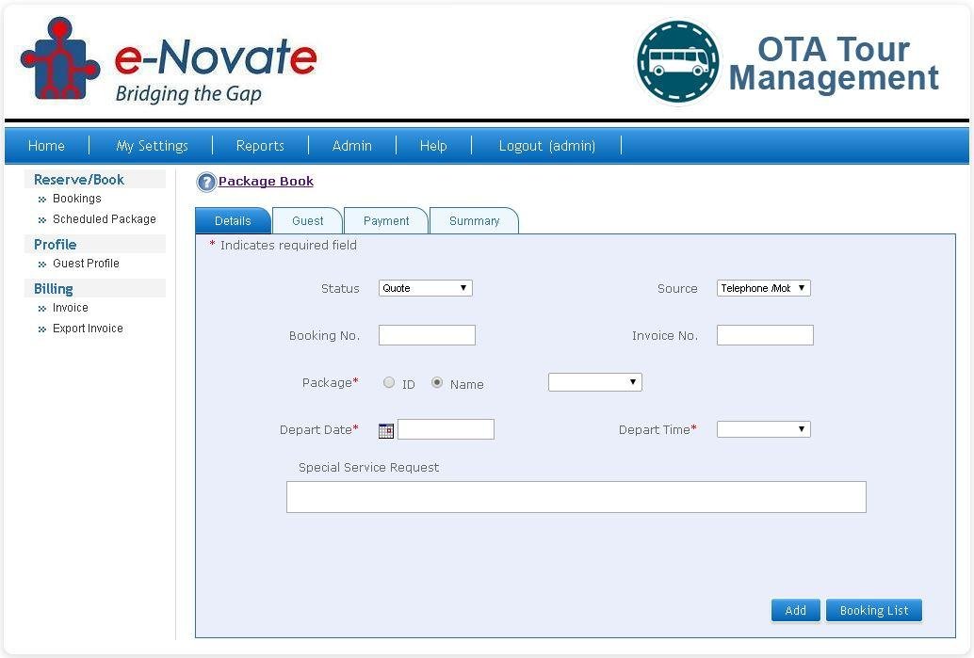Select the Package Name radio button
The image size is (974, 658).
pos(437,383)
